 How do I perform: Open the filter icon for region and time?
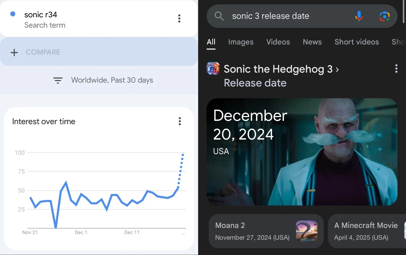click(x=58, y=80)
